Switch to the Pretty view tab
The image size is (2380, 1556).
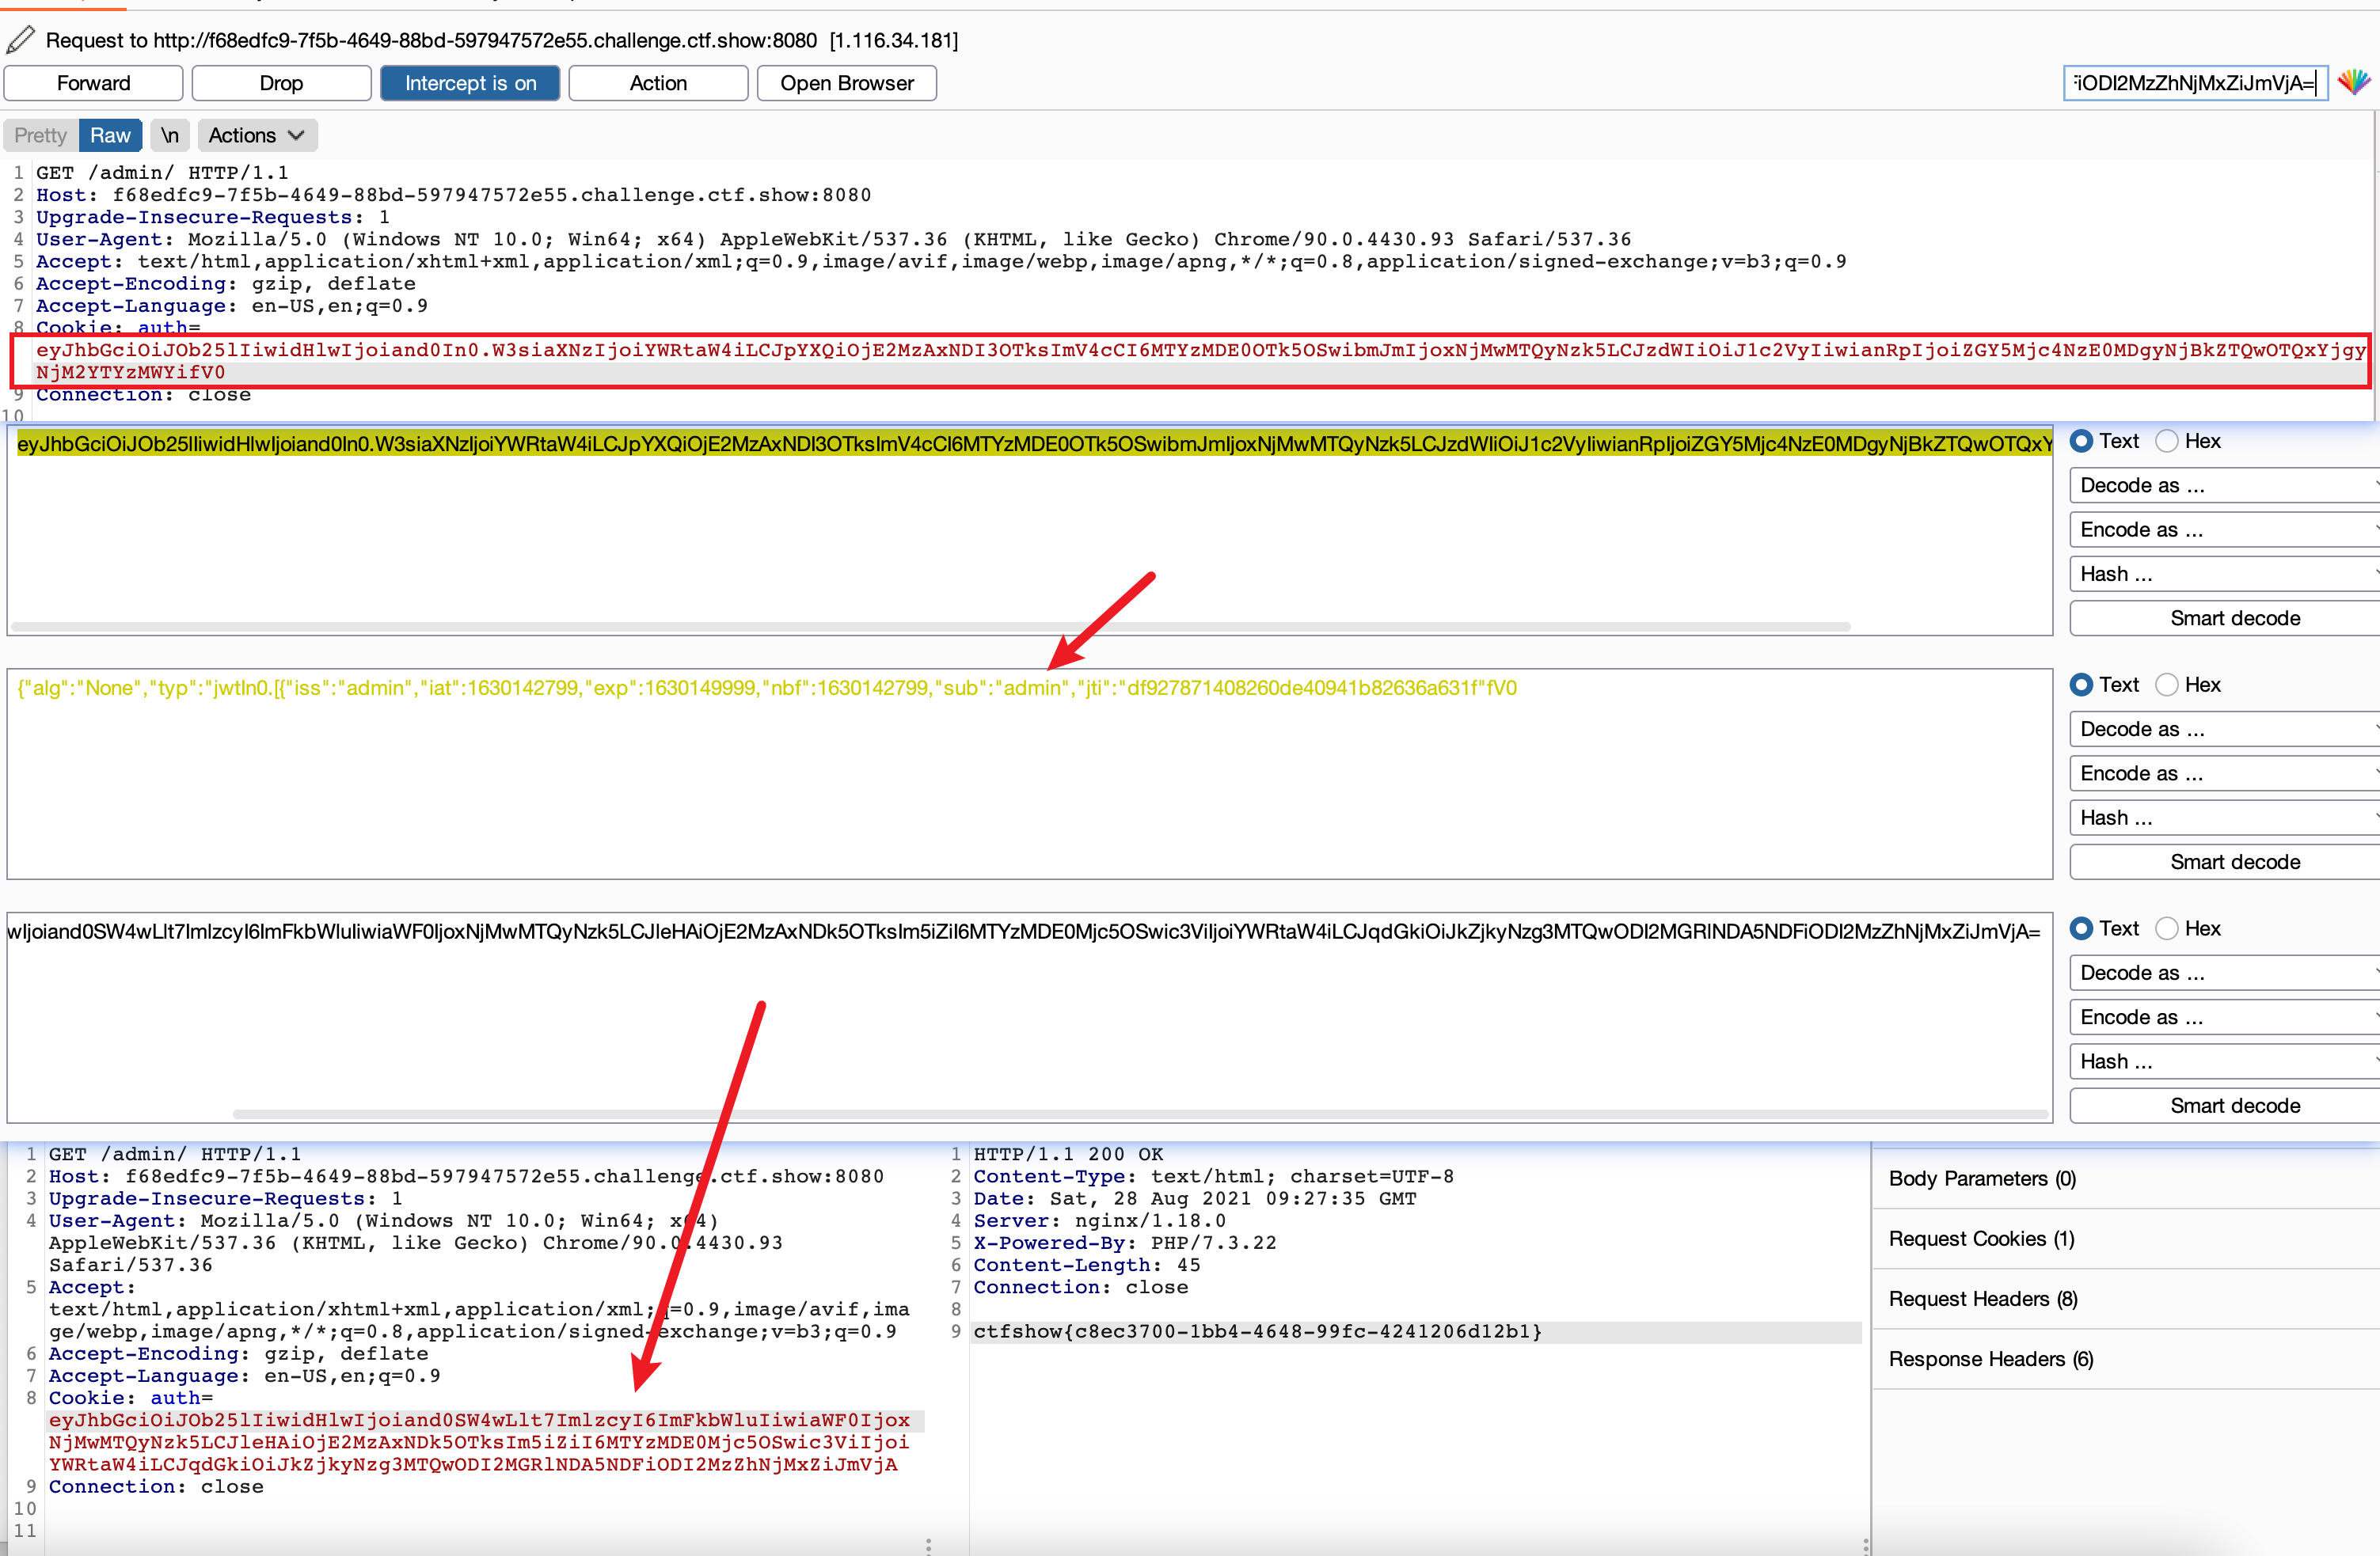pyautogui.click(x=40, y=135)
